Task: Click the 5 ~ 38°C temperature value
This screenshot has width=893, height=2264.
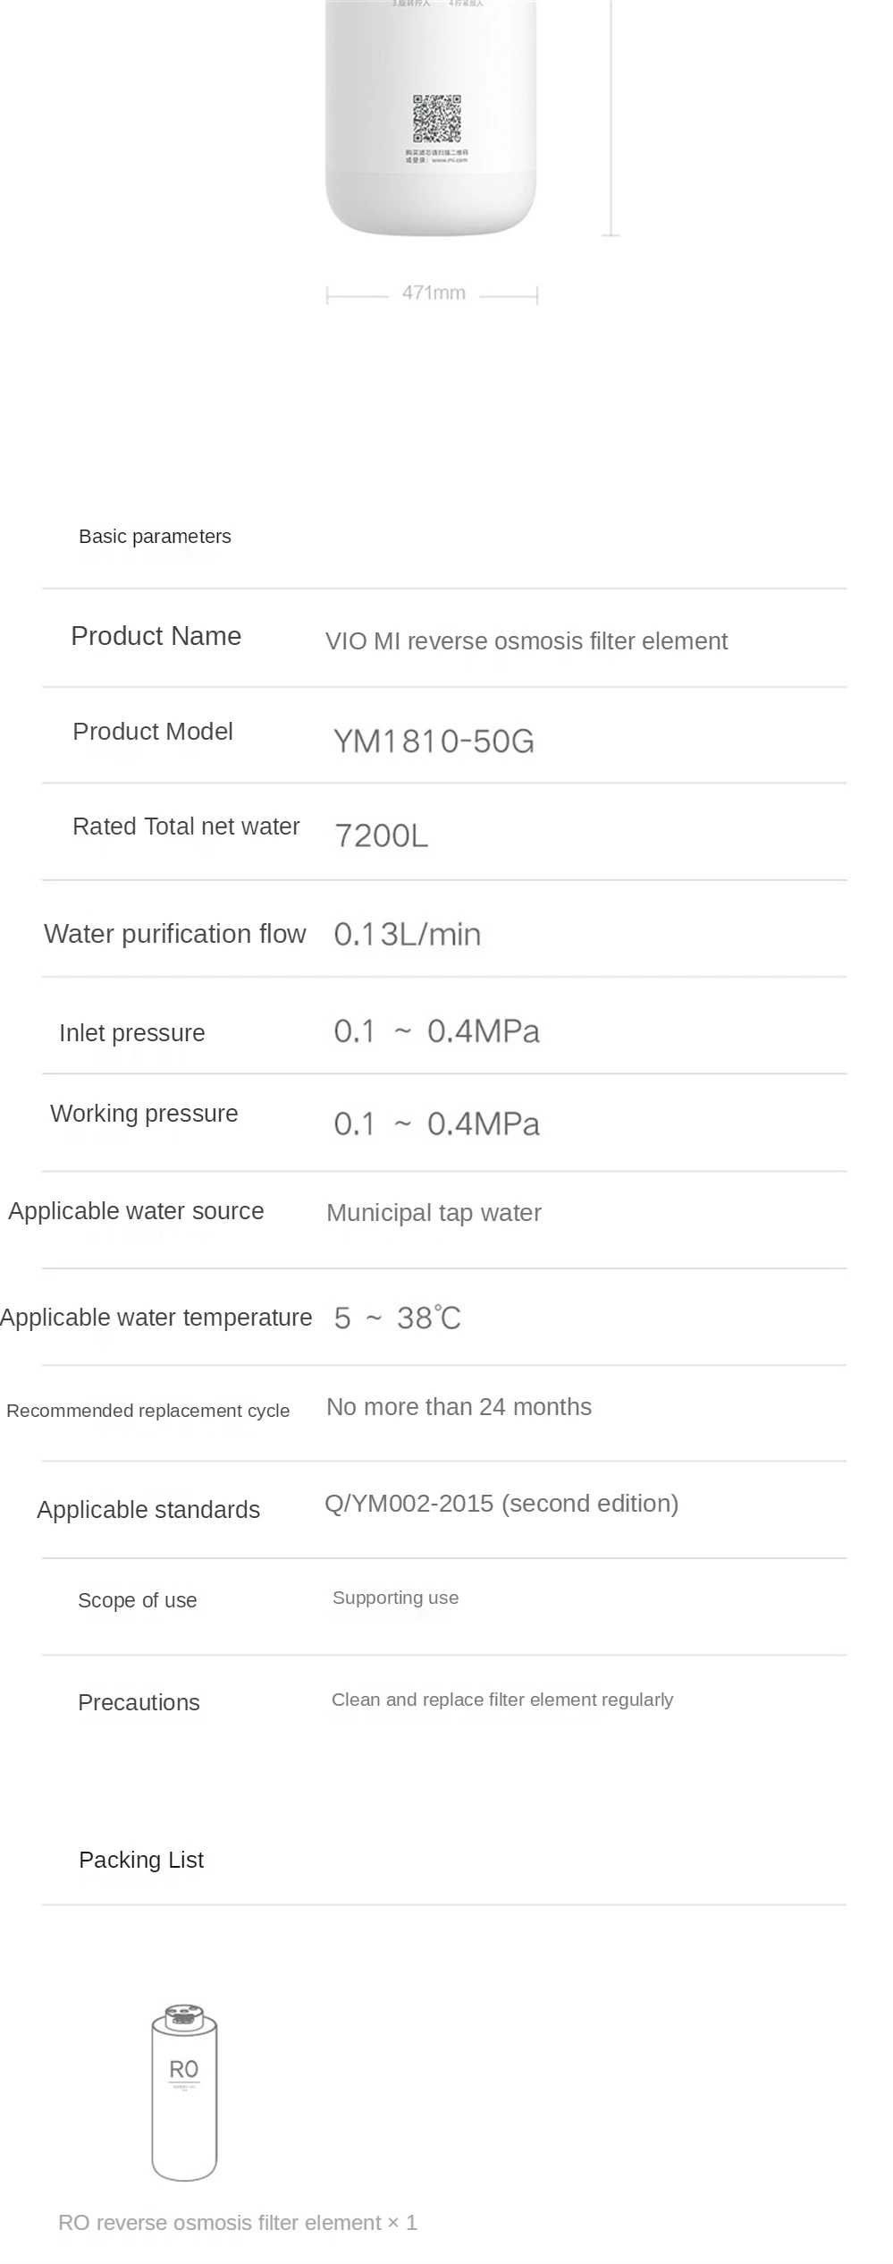Action: (397, 1319)
